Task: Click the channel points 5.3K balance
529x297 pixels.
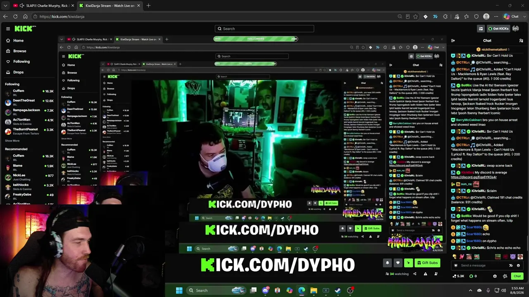Action: [458, 276]
